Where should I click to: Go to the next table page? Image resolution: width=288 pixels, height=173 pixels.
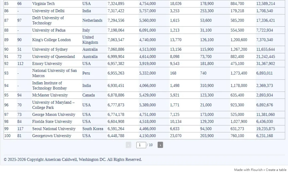click(160, 145)
